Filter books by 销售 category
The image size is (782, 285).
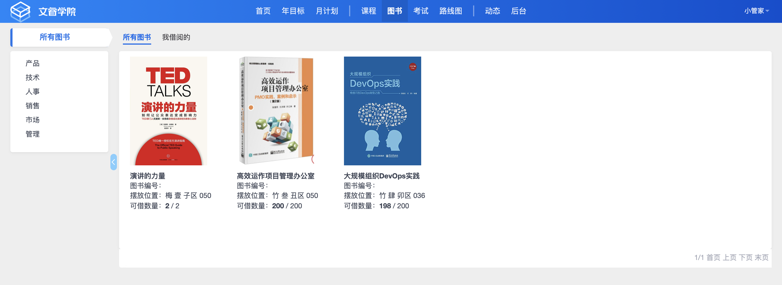tap(32, 106)
